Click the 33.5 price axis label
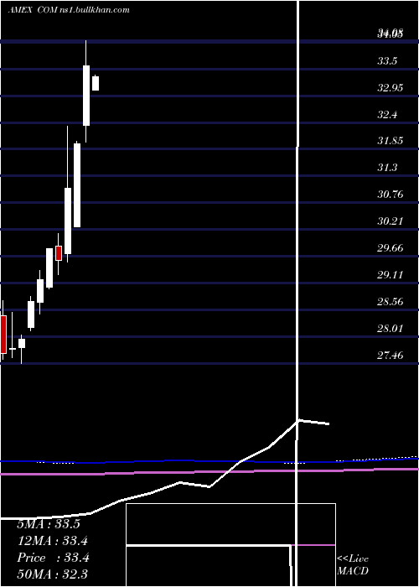Image resolution: width=419 pixels, height=587 pixels. click(387, 61)
